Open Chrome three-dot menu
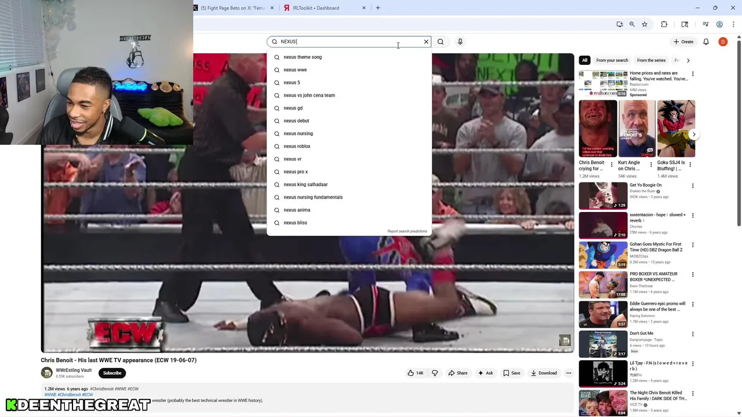The width and height of the screenshot is (742, 417). pos(733,24)
